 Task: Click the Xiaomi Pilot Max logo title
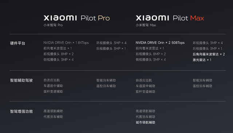point(170,18)
